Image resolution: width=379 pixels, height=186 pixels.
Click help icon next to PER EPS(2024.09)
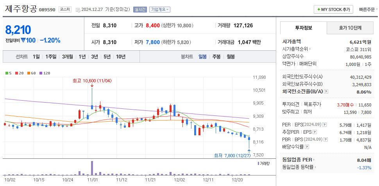tap(325, 125)
